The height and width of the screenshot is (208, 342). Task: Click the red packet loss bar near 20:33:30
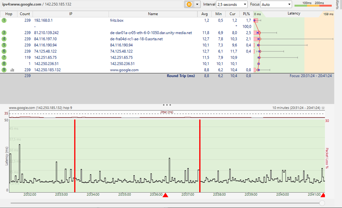75,156
